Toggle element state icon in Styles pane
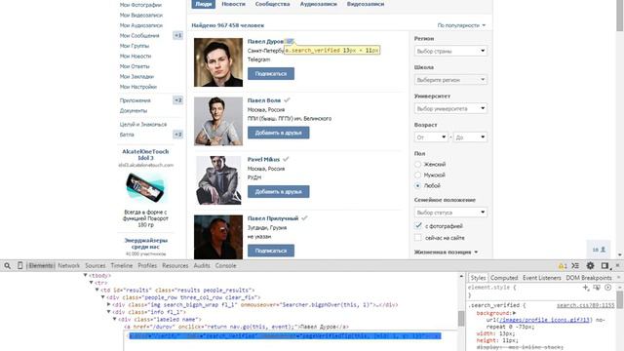 tap(597, 288)
